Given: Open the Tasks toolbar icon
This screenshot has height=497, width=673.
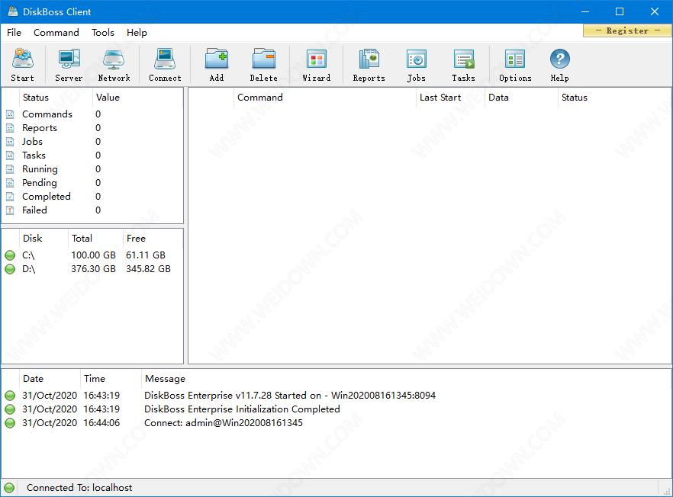Looking at the screenshot, I should pos(464,59).
